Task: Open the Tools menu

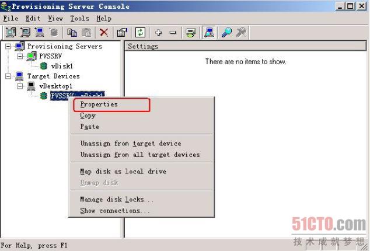Action: [x=79, y=19]
